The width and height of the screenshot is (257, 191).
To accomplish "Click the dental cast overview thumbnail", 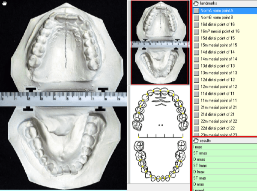I will tap(159, 43).
